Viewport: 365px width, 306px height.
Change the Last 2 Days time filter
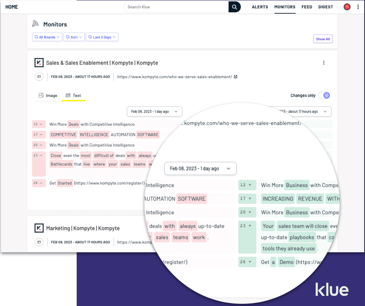pyautogui.click(x=102, y=37)
